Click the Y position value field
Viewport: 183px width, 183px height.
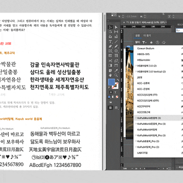tap(131, 16)
